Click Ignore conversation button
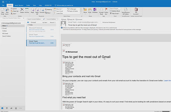Image resolution: width=171 pixels, height=112 pixels. click(x=14, y=9)
